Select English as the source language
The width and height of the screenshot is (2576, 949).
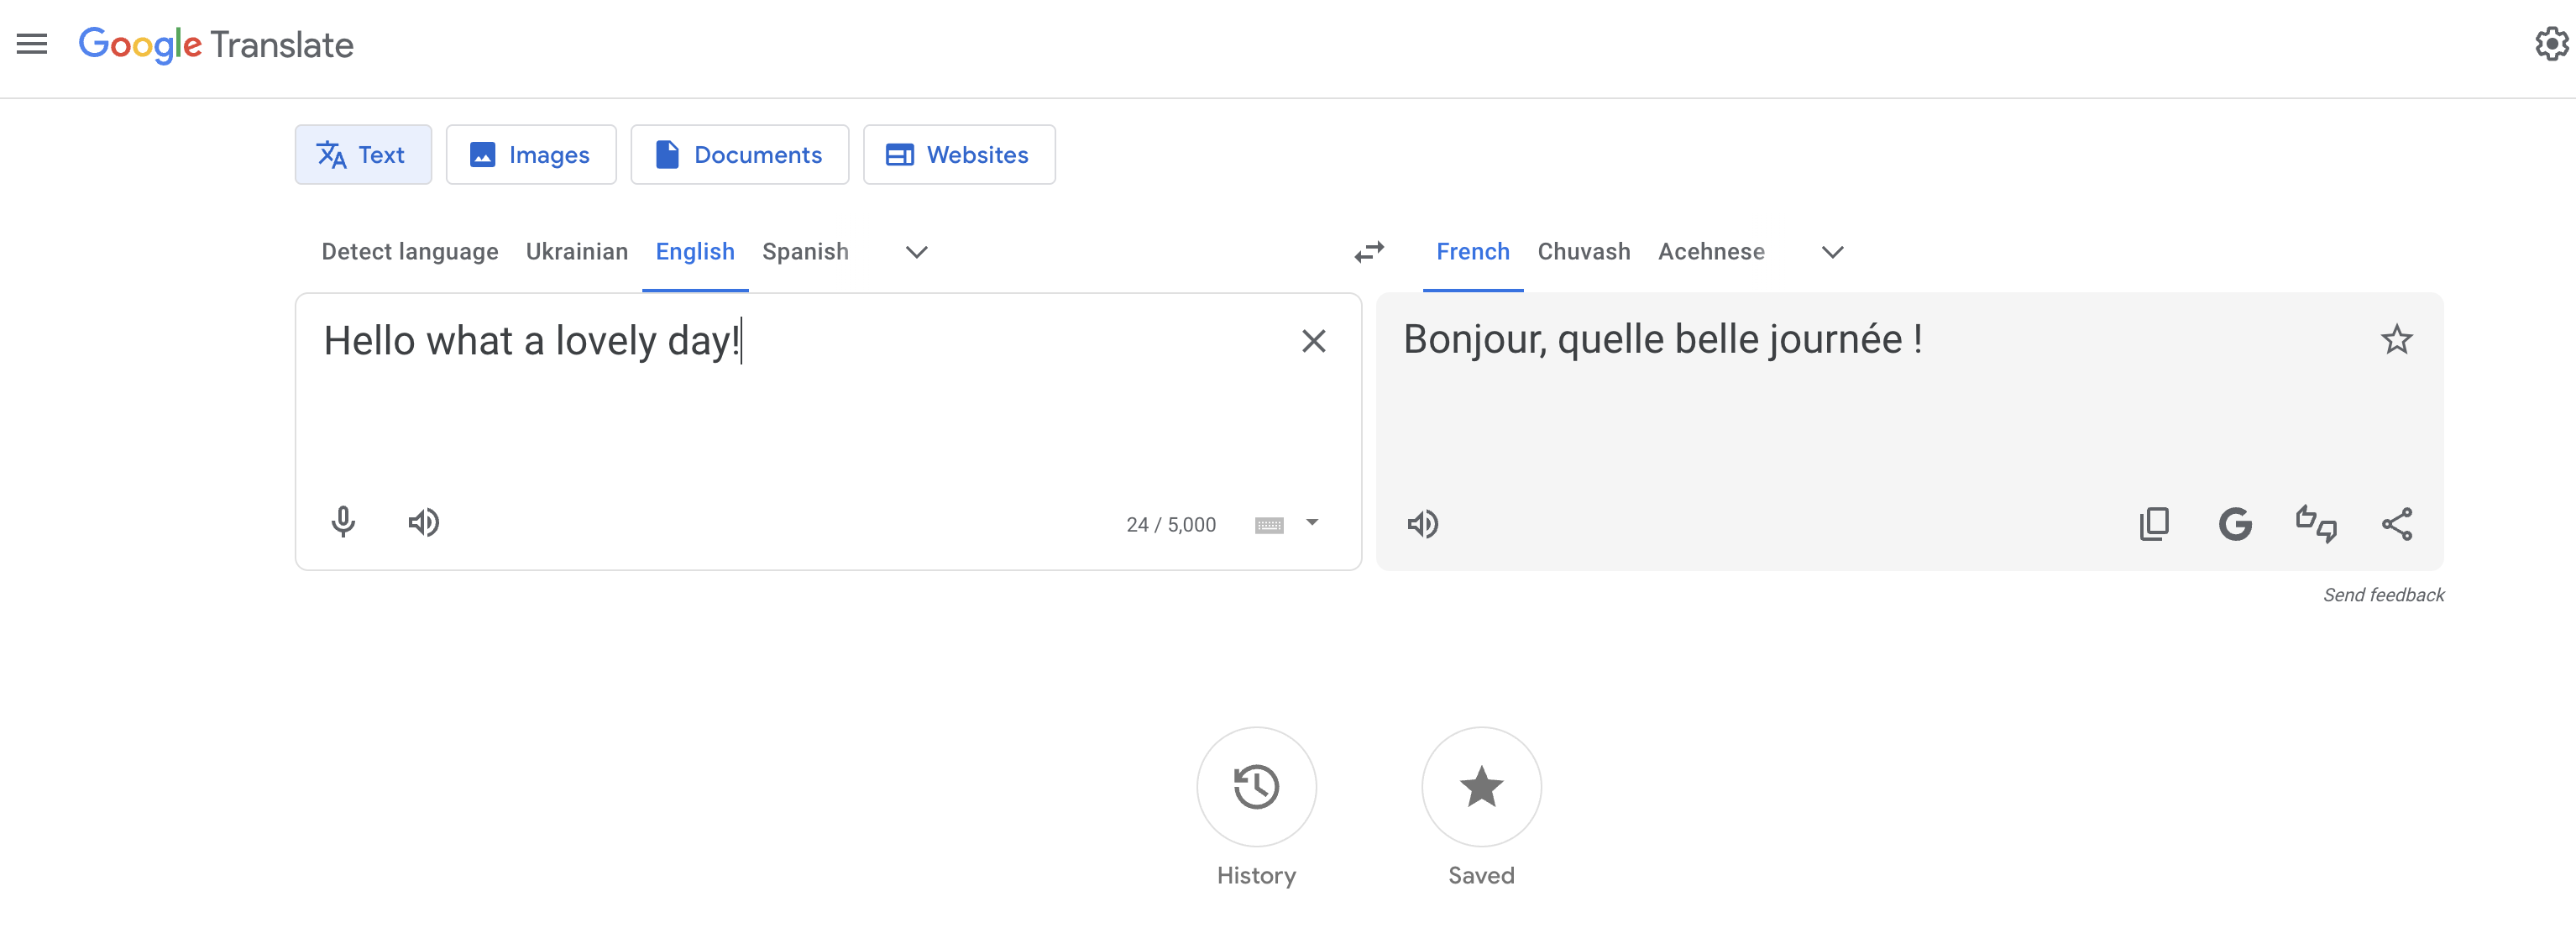(x=695, y=251)
